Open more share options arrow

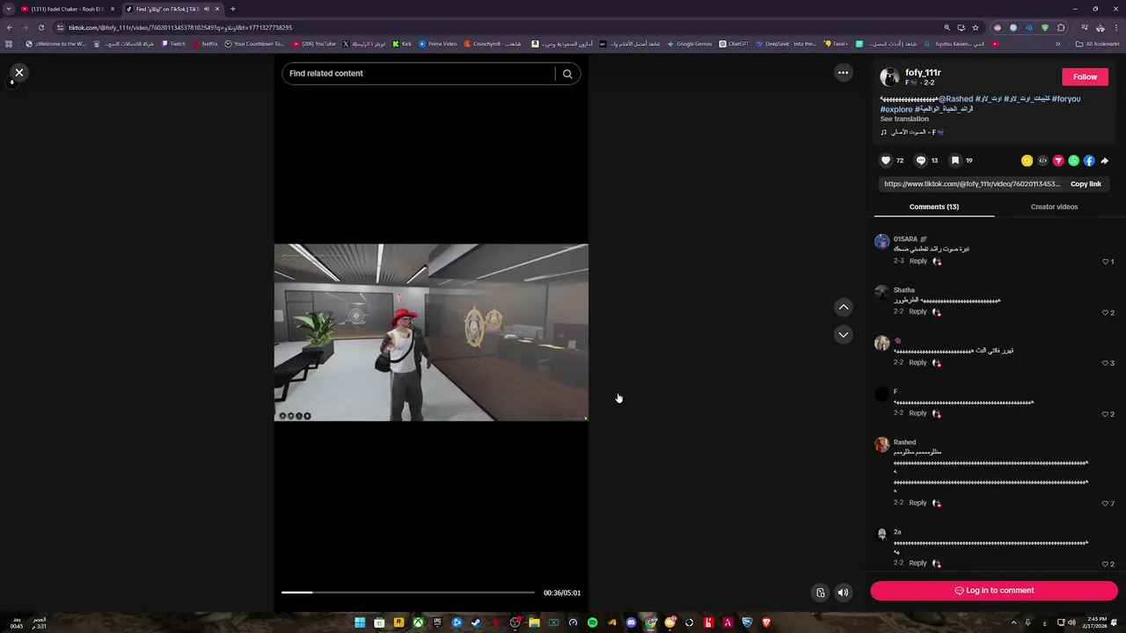click(x=1105, y=161)
